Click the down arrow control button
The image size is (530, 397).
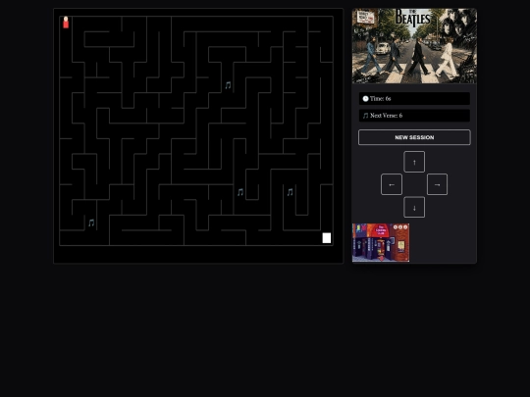(x=414, y=207)
